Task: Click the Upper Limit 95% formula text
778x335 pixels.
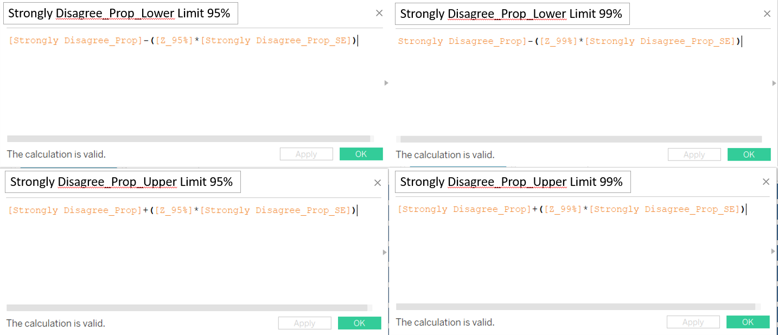Action: point(182,210)
